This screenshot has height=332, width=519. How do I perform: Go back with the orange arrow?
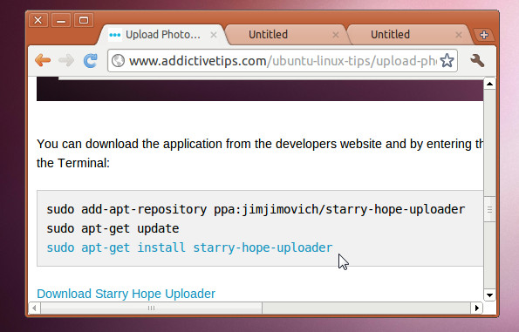pos(43,60)
